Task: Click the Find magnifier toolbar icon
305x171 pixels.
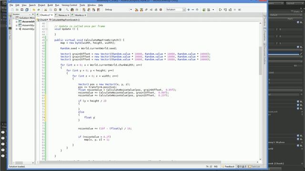Action: click(67, 9)
